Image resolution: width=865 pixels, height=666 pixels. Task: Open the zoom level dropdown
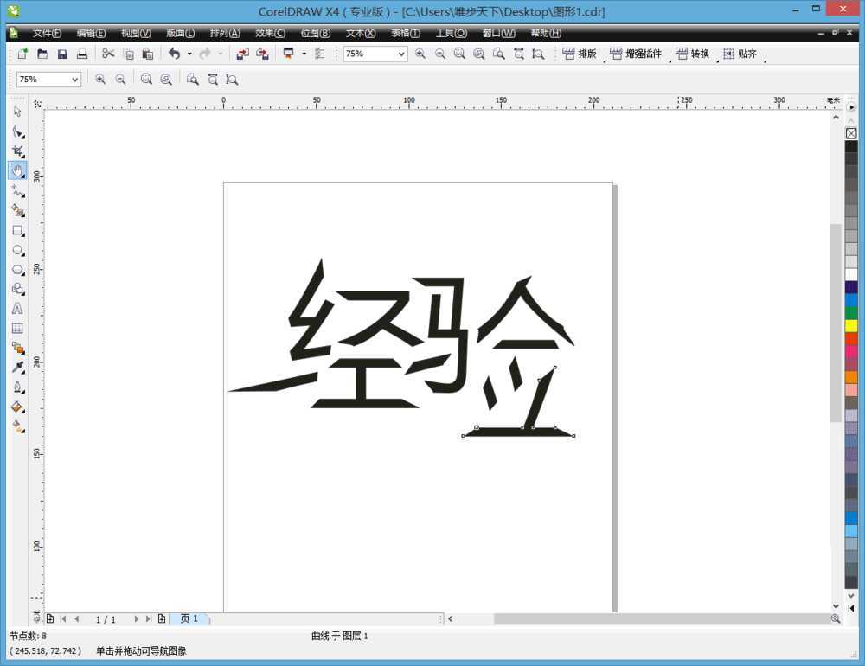400,54
